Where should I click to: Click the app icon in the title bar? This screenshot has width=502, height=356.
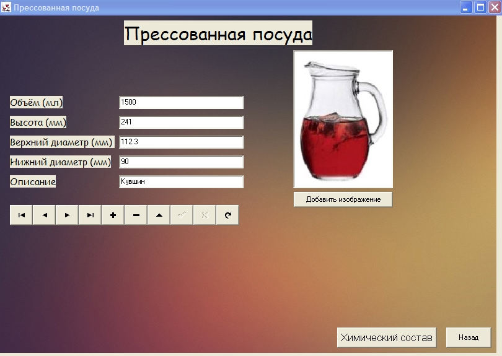[x=6, y=7]
